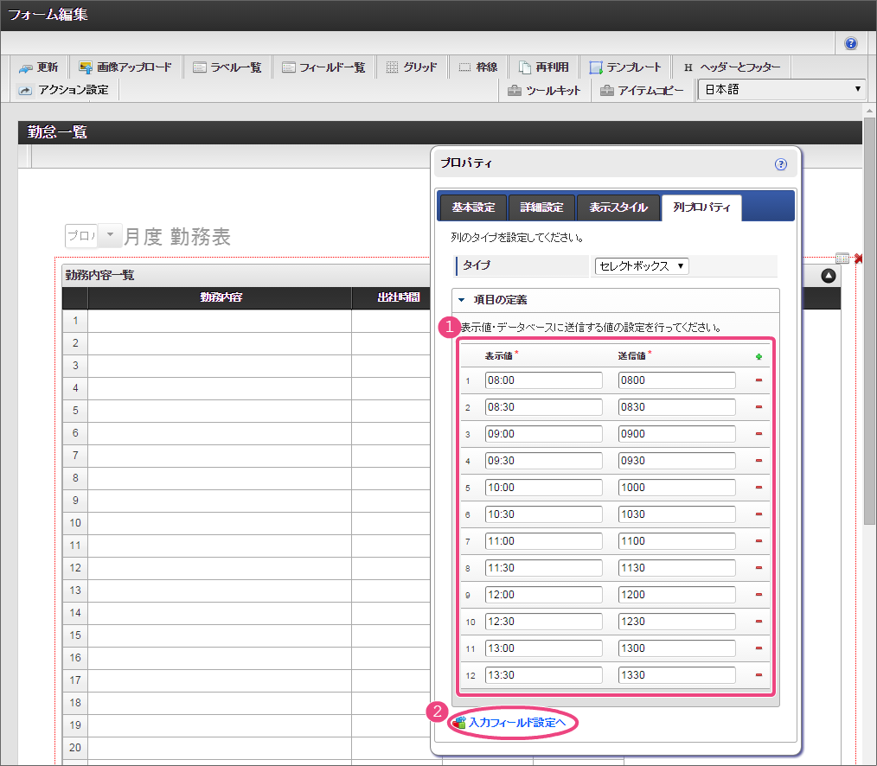Screen dimensions: 877x766
Task: Click the 表示値 field containing 09:00
Action: click(x=543, y=434)
